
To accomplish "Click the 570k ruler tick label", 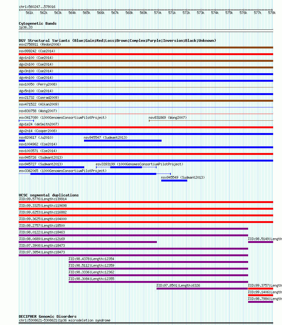I will (x=158, y=13).
